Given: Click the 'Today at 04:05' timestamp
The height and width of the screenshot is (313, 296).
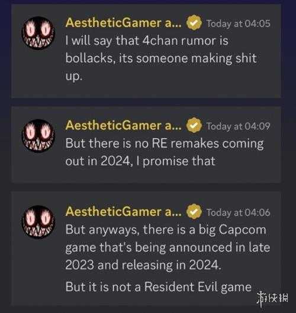Looking at the screenshot, I should 238,24.
